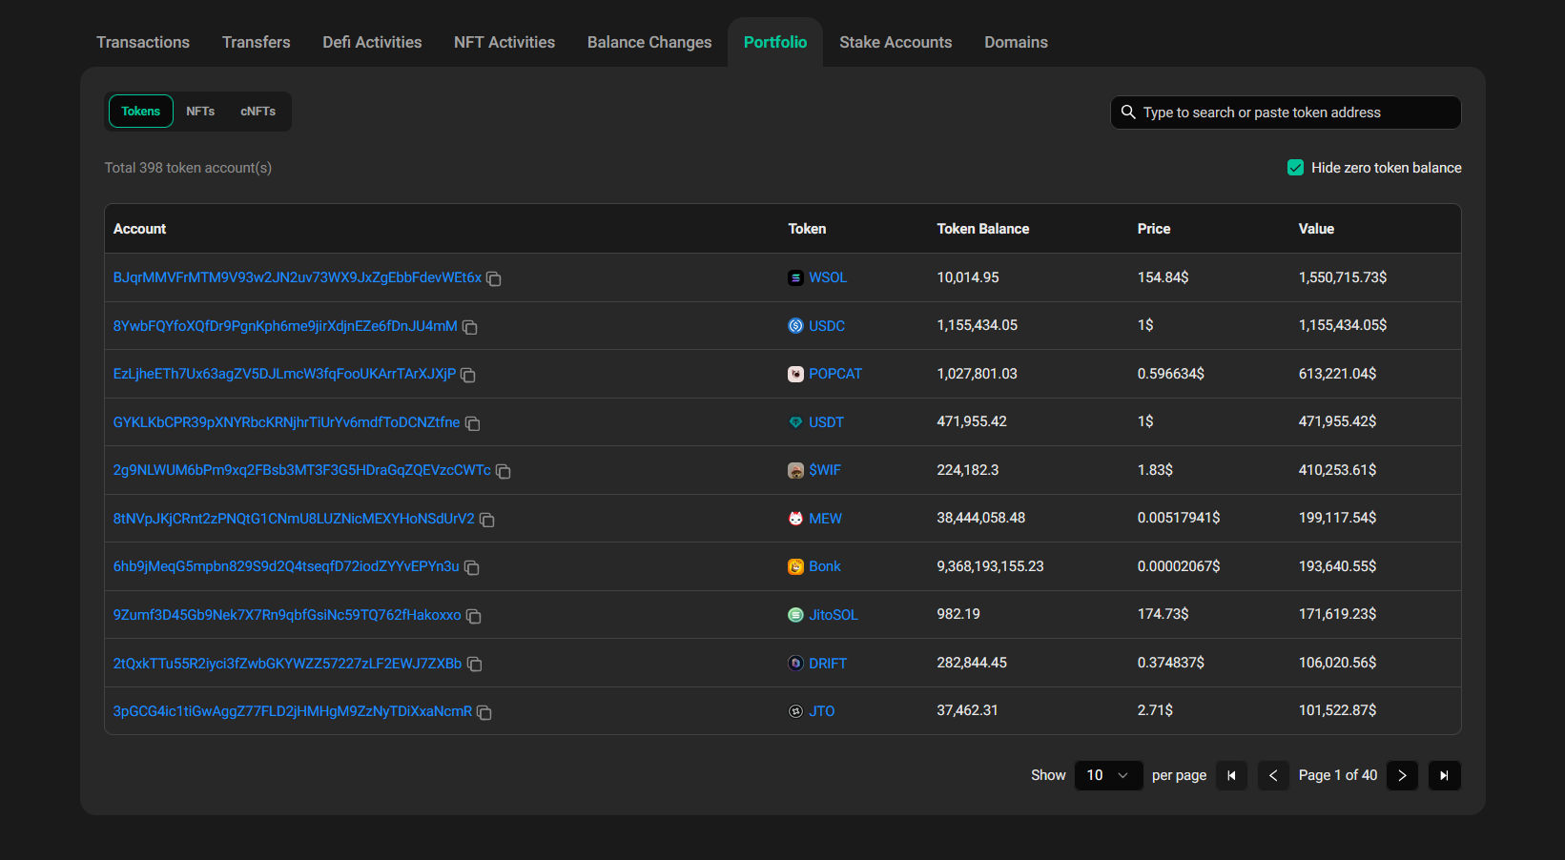1565x860 pixels.
Task: Select the Tokens sub-tab
Action: (x=141, y=112)
